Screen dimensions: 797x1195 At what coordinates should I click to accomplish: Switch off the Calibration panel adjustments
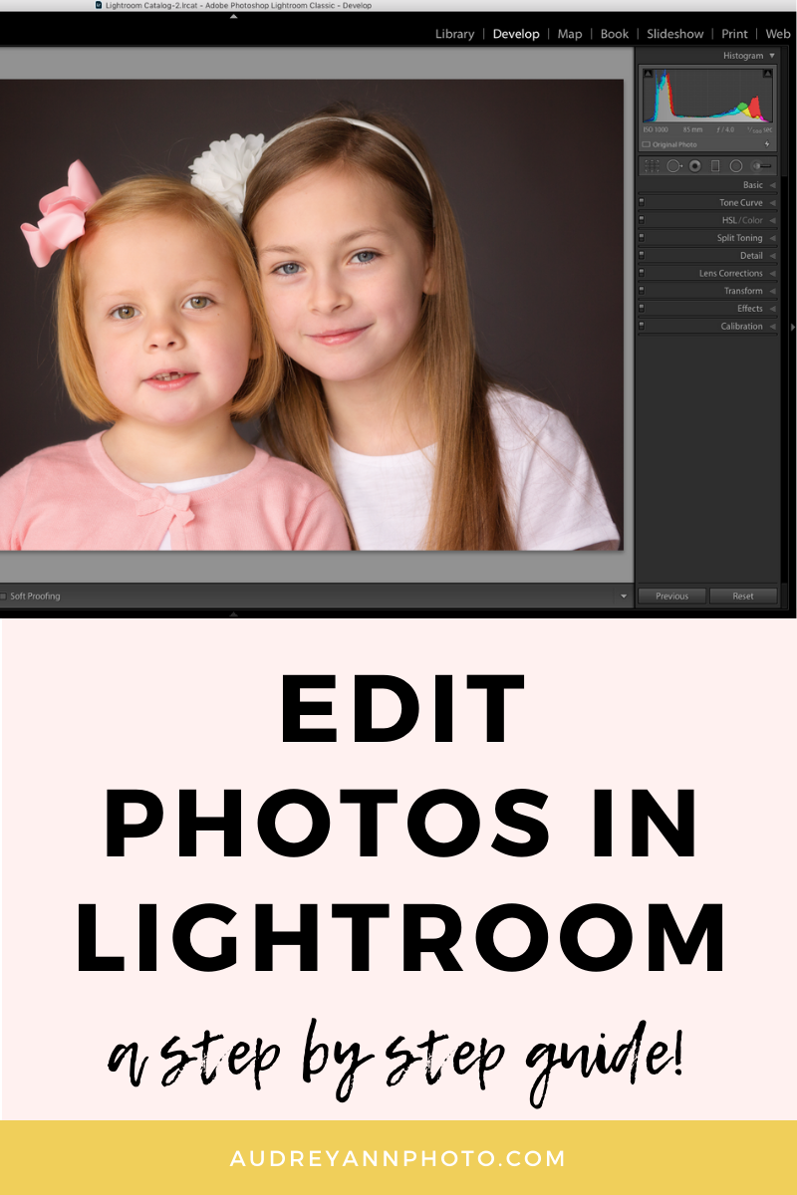(x=642, y=327)
